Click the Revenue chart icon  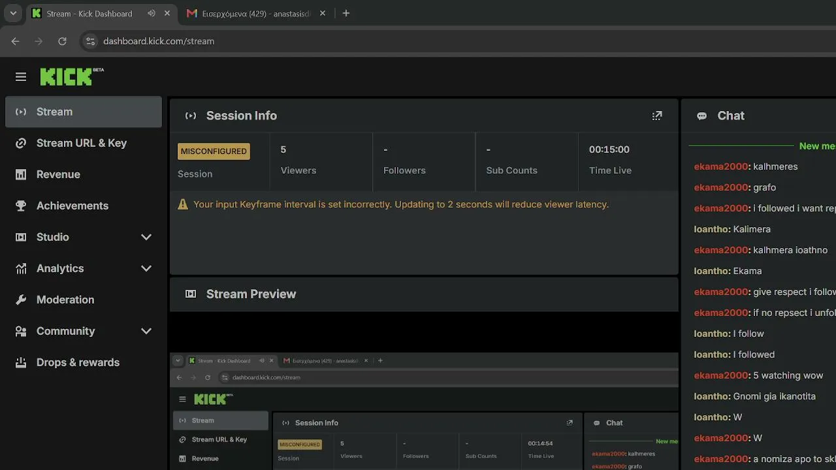coord(21,174)
